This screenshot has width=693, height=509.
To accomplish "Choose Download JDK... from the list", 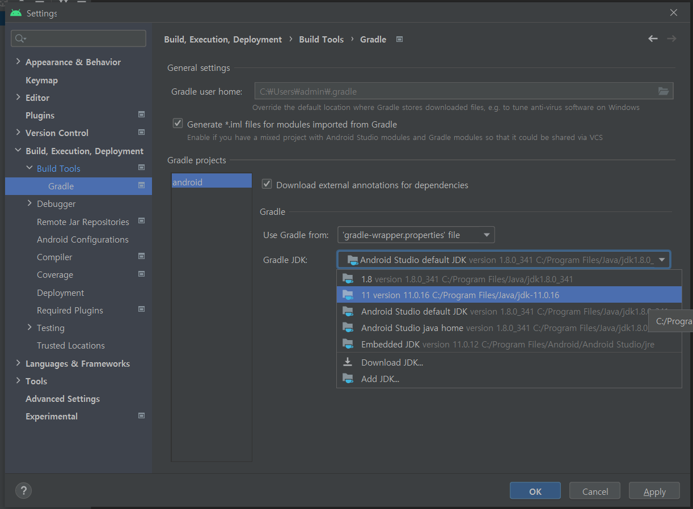I will pyautogui.click(x=509, y=362).
